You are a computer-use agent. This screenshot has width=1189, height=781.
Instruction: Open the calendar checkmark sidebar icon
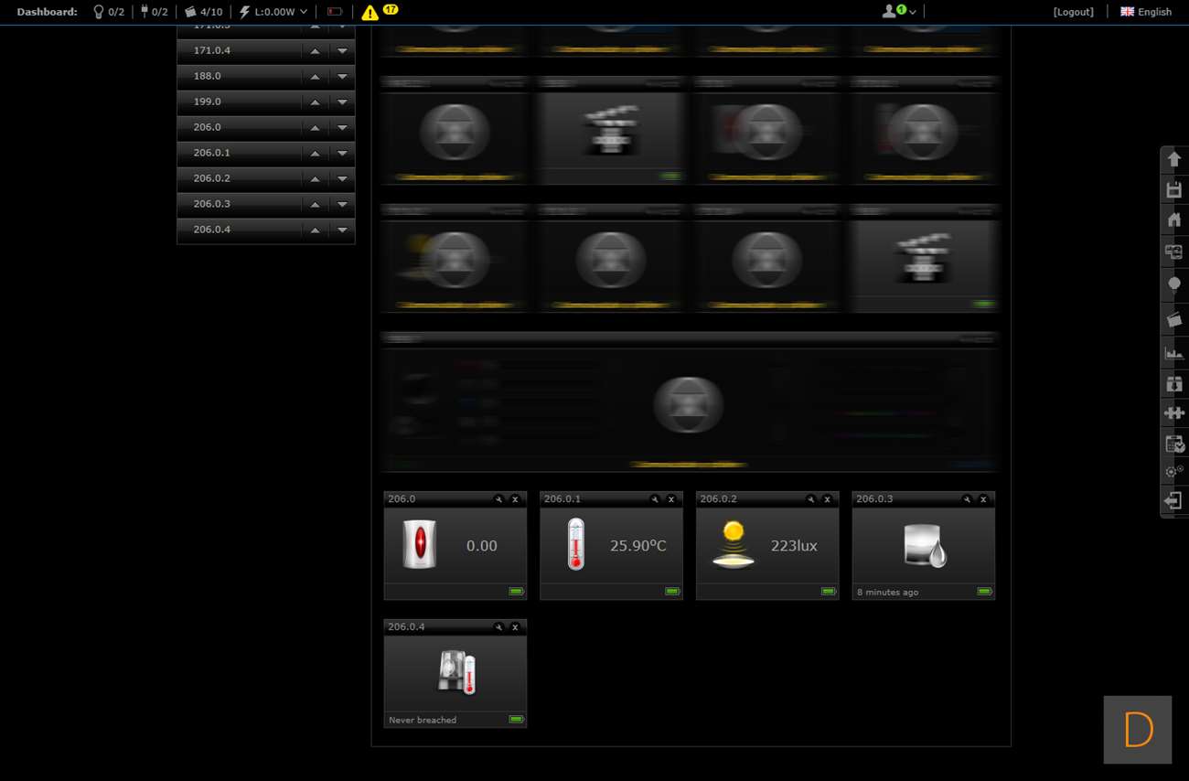(1174, 444)
